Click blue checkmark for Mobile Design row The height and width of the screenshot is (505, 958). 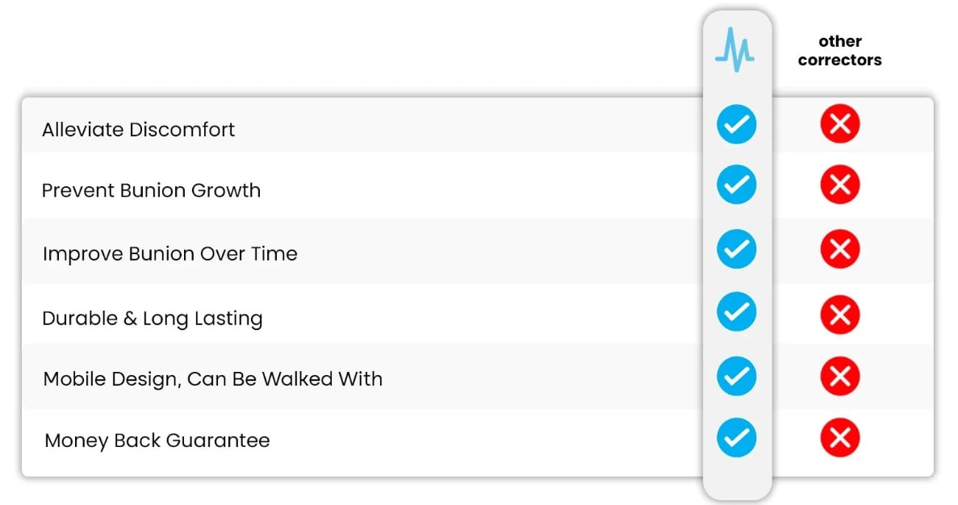tap(736, 376)
